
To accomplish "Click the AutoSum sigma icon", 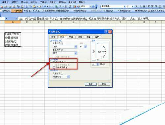I will point(60,6).
